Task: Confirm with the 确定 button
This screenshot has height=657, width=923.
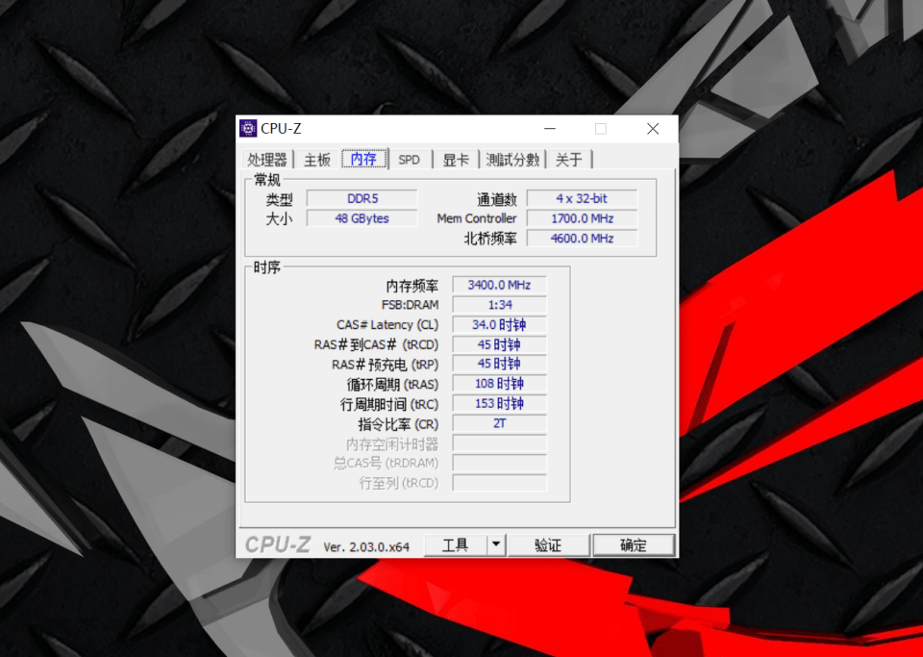Action: click(634, 545)
